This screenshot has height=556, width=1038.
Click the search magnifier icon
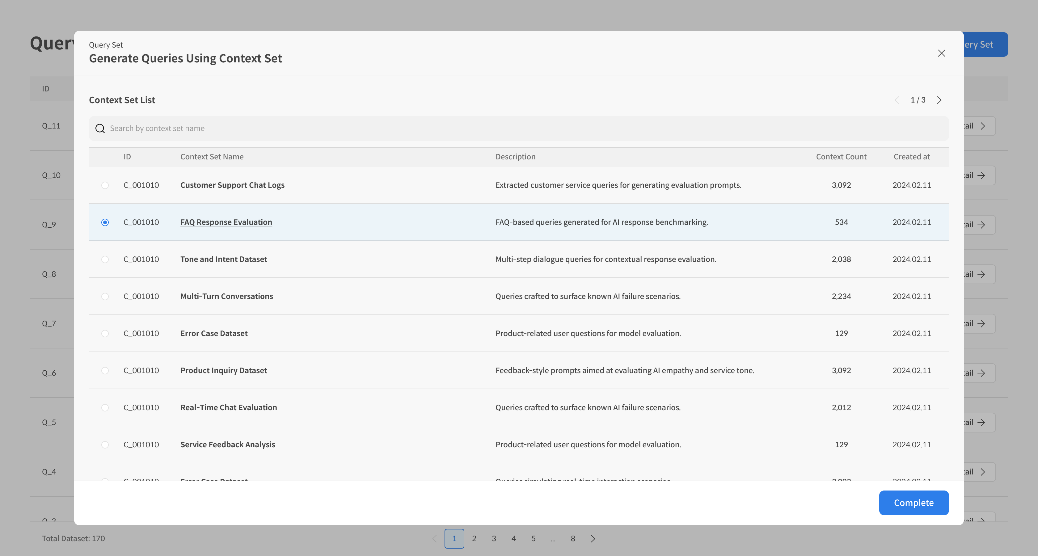[100, 128]
